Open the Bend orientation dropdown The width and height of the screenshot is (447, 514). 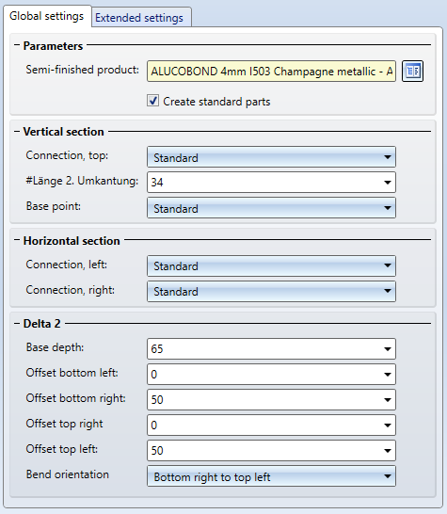[x=271, y=476]
